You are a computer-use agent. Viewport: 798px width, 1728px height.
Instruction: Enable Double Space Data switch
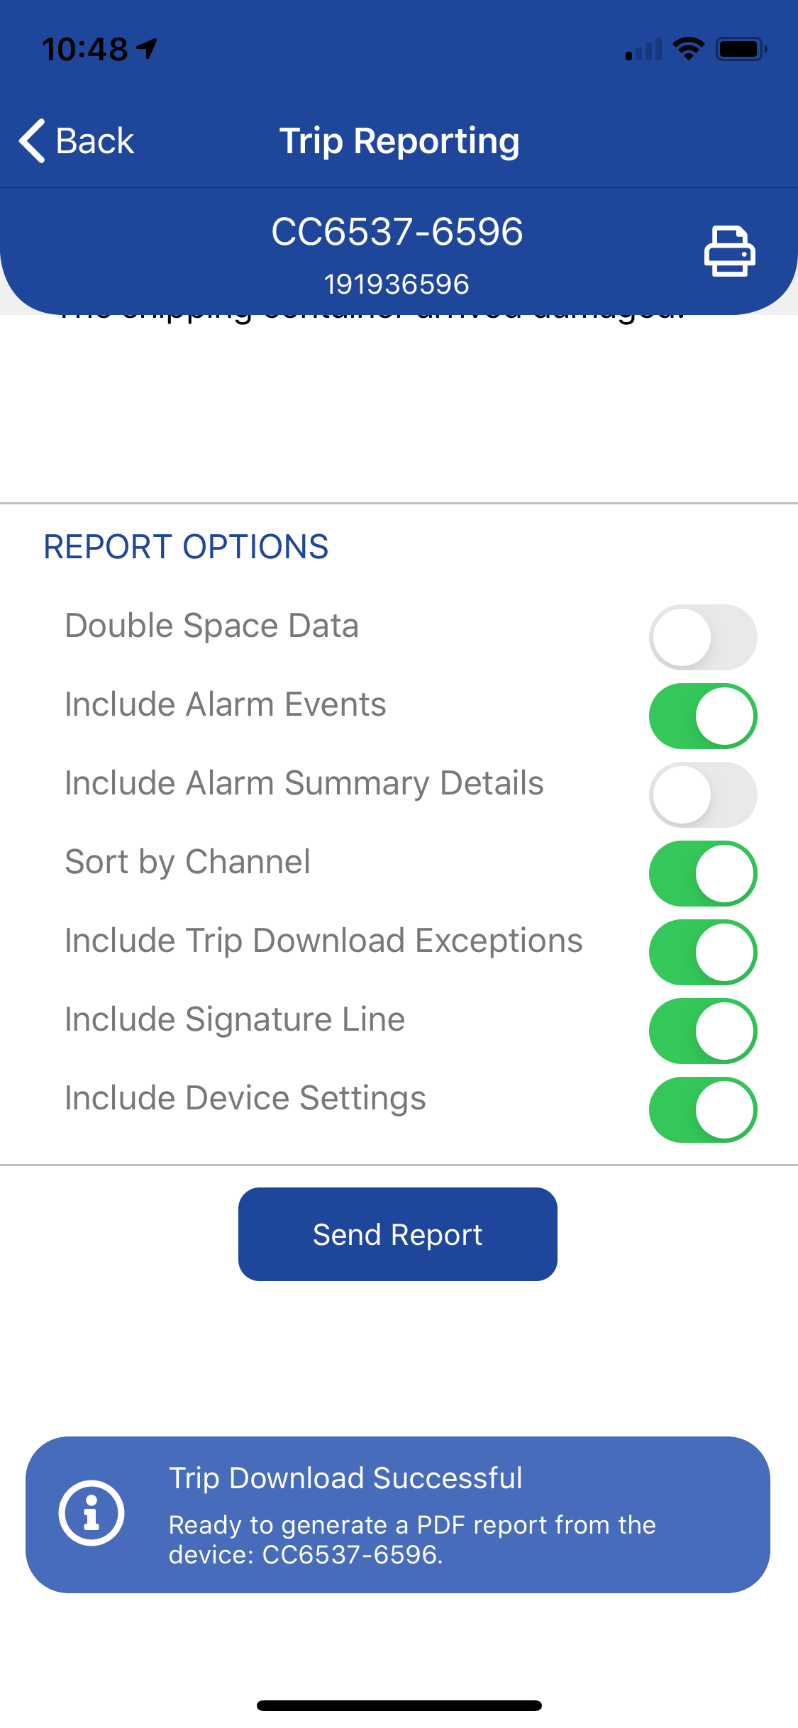(x=703, y=637)
